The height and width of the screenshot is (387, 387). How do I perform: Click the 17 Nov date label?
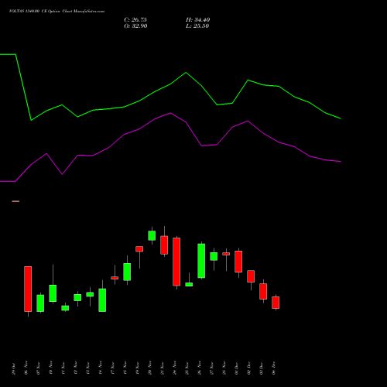point(113,368)
